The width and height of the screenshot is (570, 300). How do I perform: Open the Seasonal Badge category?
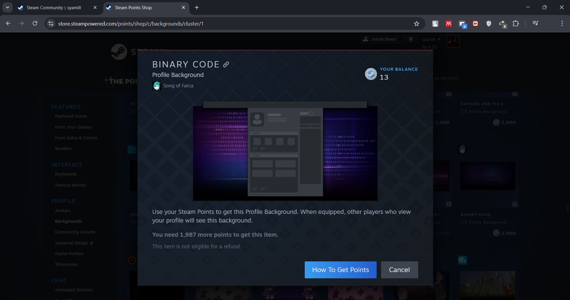pyautogui.click(x=74, y=243)
